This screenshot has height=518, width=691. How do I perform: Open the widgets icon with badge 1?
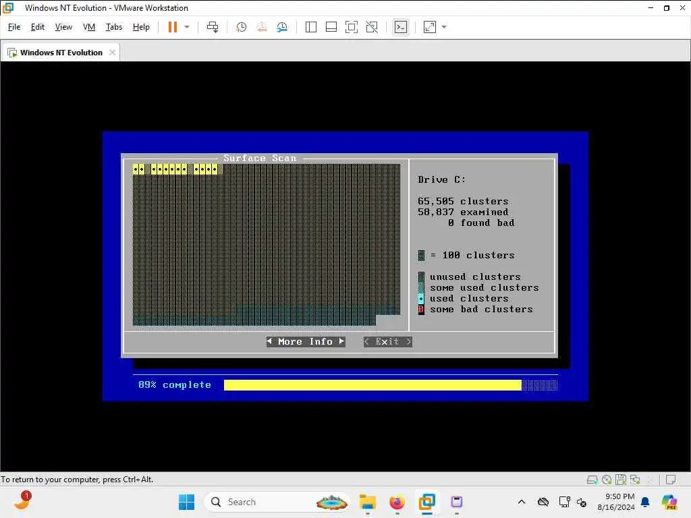point(22,501)
